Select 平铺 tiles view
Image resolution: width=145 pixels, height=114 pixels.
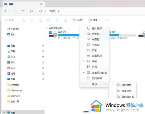point(95,61)
